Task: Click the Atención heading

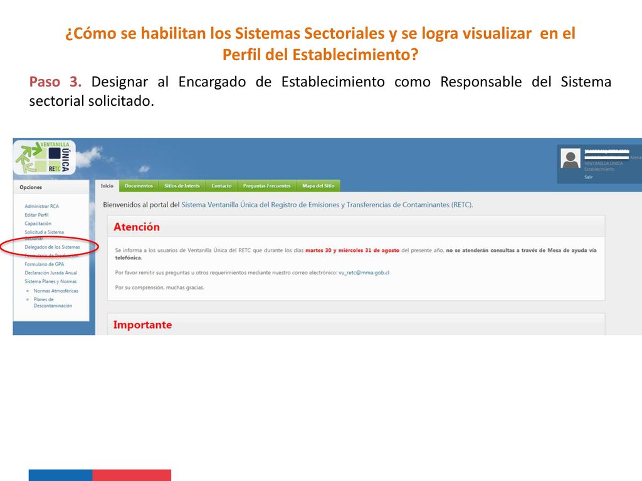Action: click(x=137, y=227)
